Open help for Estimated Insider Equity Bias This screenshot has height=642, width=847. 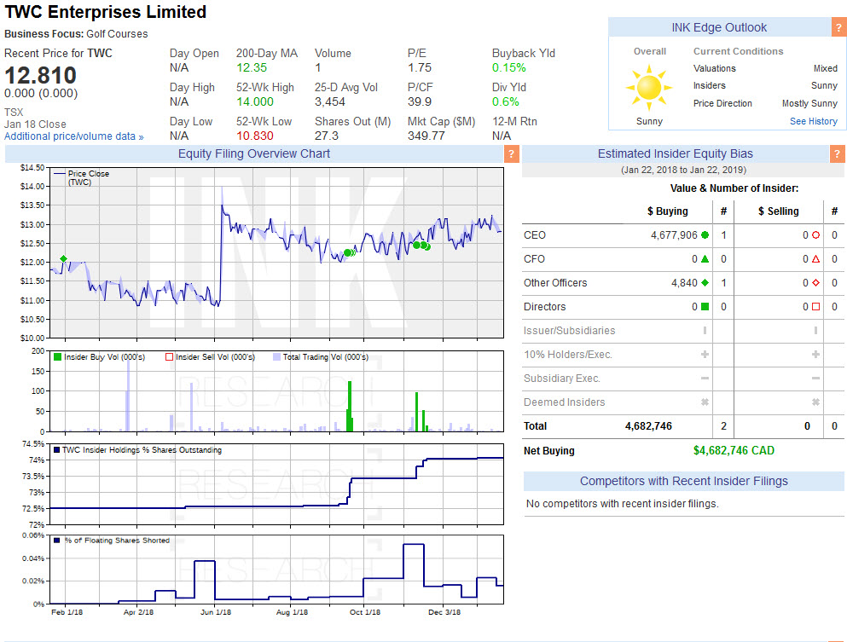point(838,153)
